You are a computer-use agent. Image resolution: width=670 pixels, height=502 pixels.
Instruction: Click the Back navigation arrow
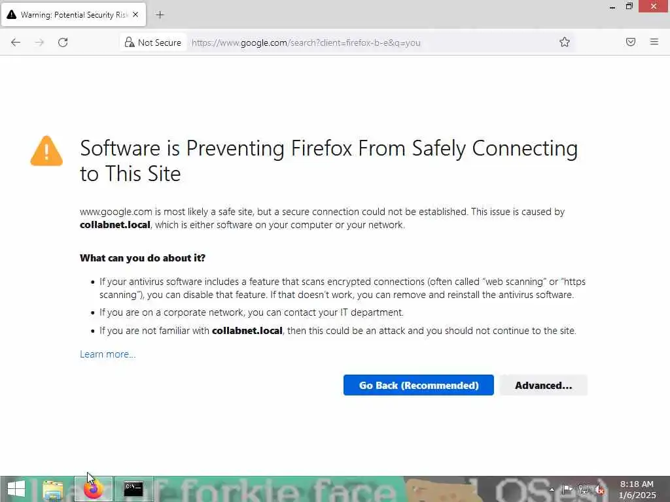point(16,42)
